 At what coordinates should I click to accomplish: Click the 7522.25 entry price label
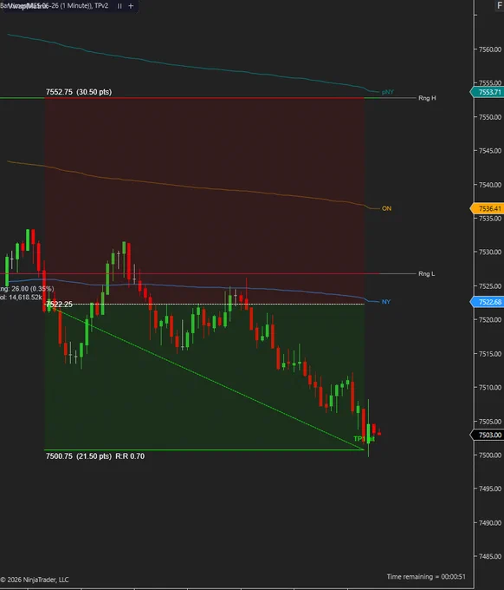tap(60, 304)
